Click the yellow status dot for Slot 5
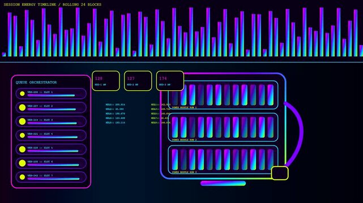Screen dimensions: 363x203 (x=22, y=149)
